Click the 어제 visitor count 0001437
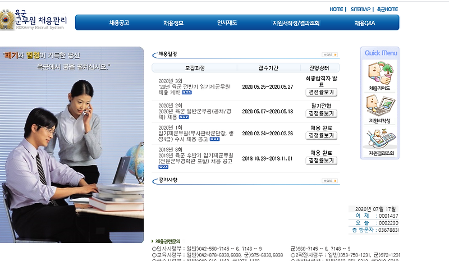449x261 pixels. point(388,216)
